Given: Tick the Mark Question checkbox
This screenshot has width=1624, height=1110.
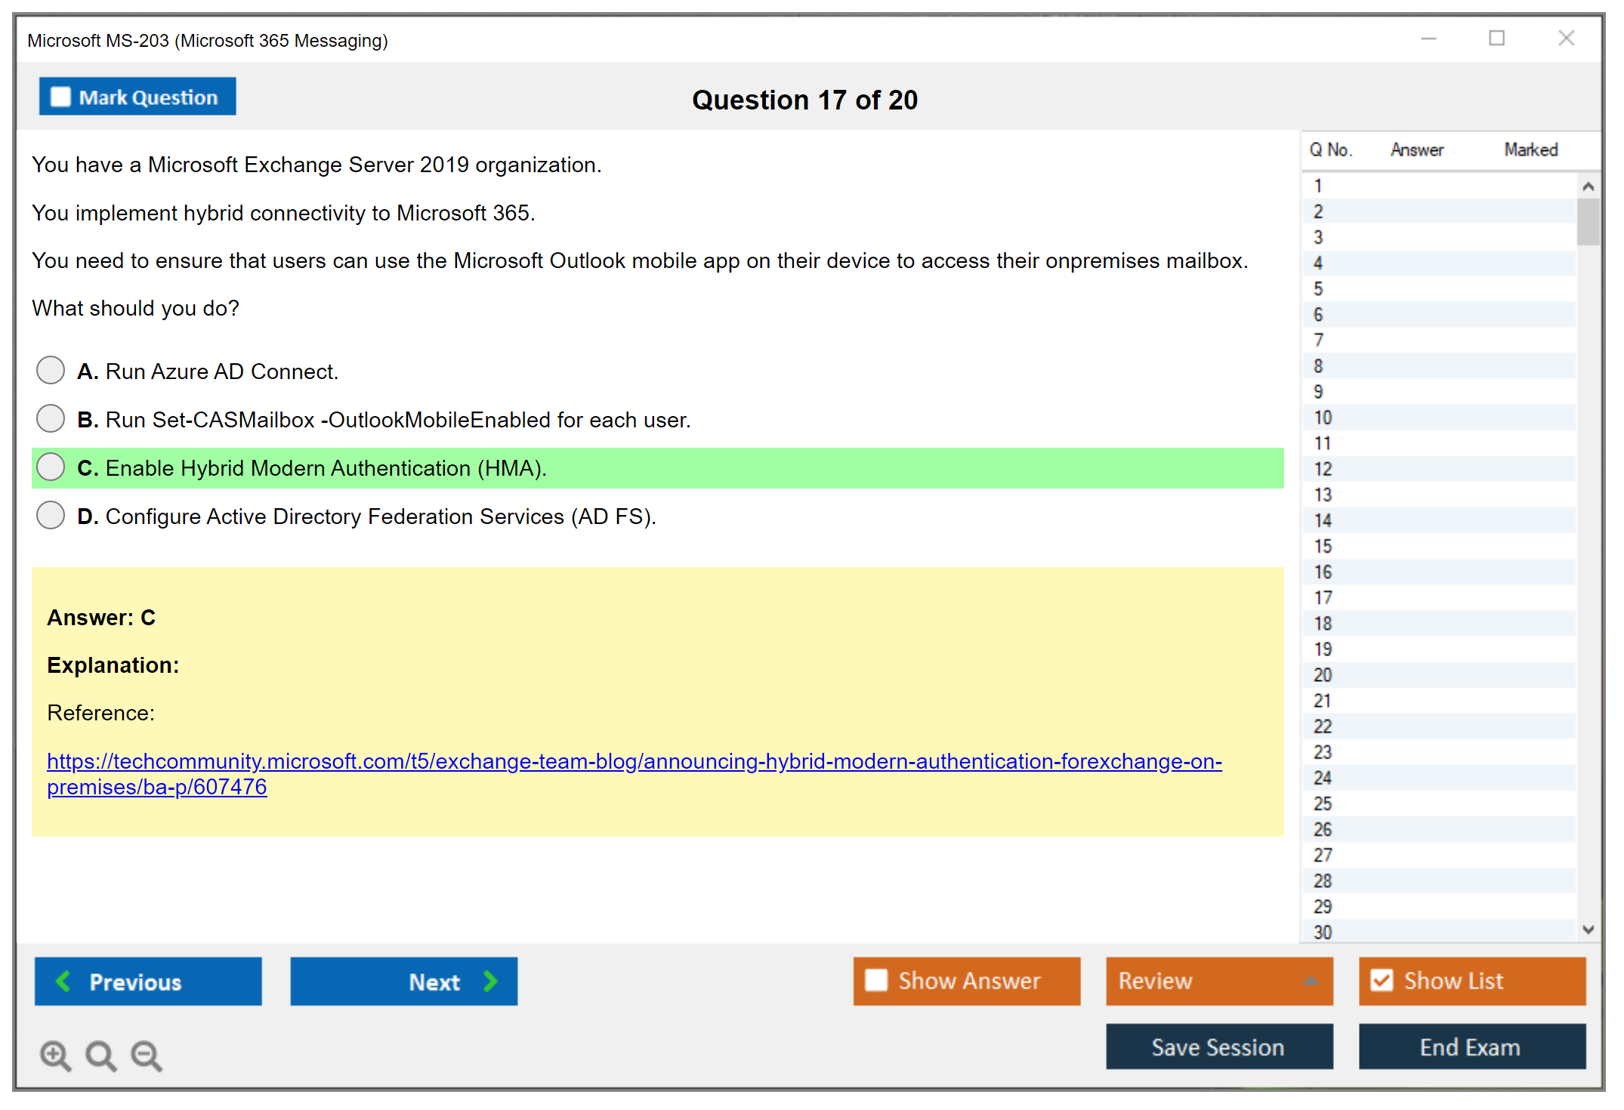Looking at the screenshot, I should (x=60, y=97).
